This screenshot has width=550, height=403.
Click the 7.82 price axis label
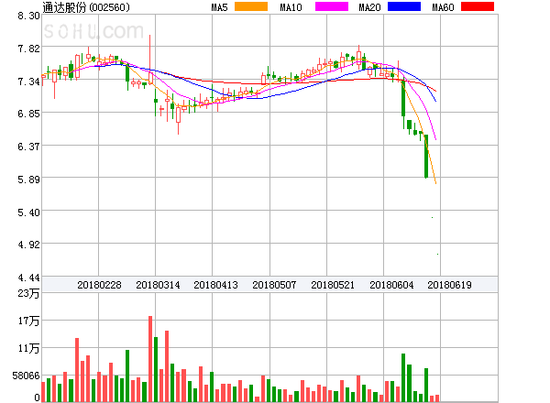tap(28, 49)
